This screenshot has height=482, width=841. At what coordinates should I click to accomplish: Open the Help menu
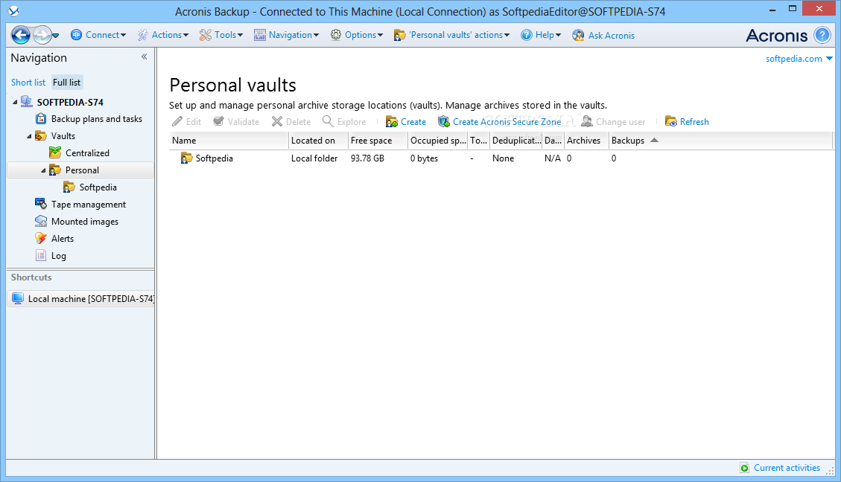tap(541, 35)
